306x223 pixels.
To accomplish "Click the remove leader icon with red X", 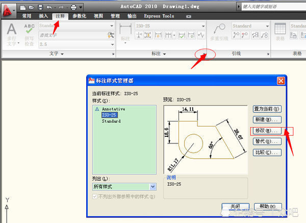I will click(x=244, y=35).
